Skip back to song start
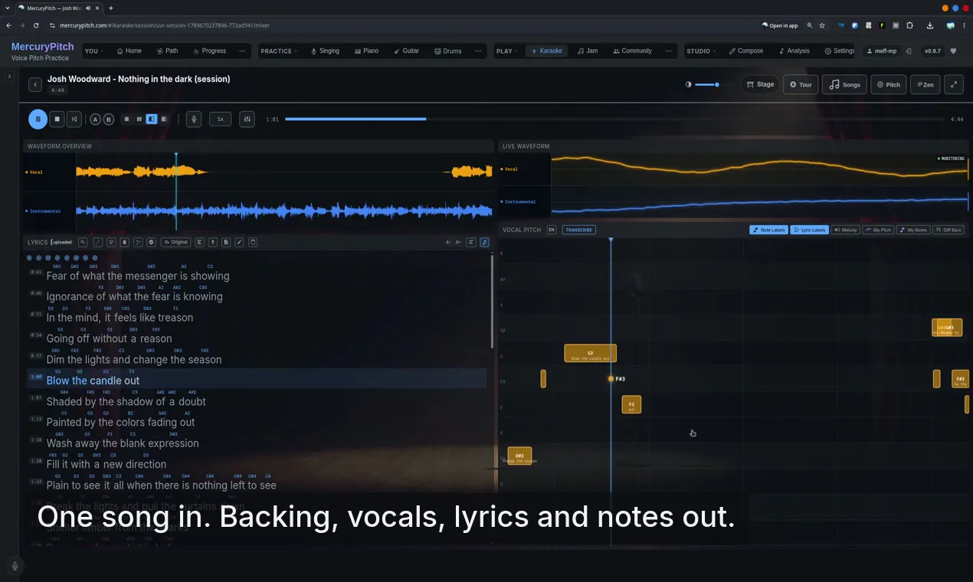The image size is (973, 582). (74, 119)
